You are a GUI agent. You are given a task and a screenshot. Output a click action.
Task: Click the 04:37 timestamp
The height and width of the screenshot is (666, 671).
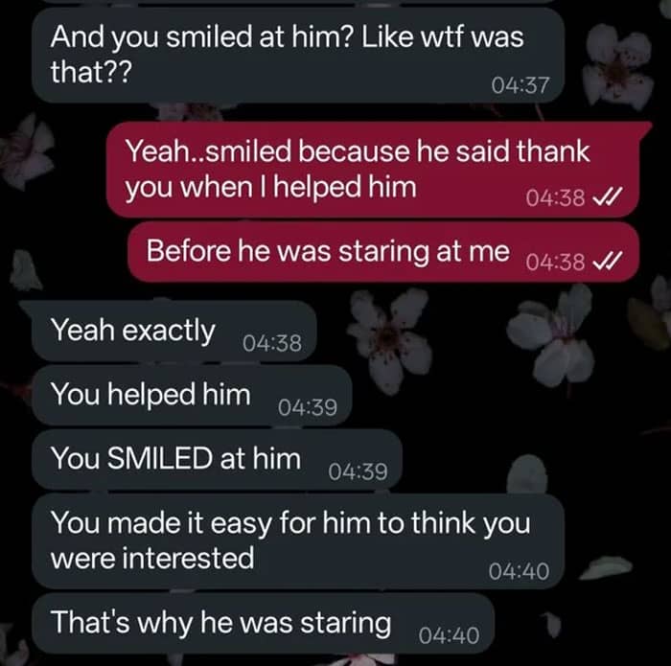pyautogui.click(x=520, y=85)
